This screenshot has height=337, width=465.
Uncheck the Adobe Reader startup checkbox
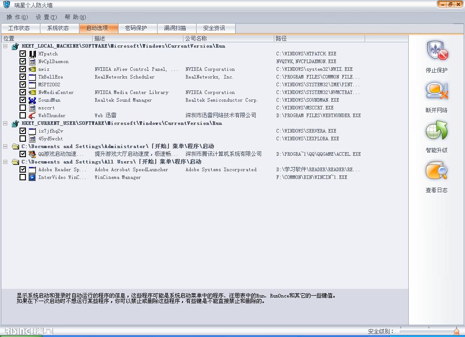(23, 169)
